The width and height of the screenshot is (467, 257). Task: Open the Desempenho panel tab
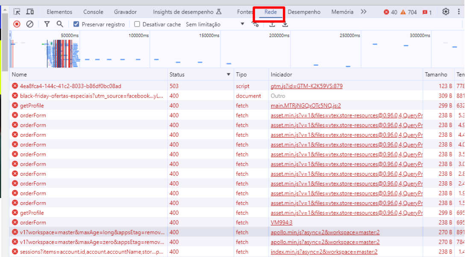304,12
